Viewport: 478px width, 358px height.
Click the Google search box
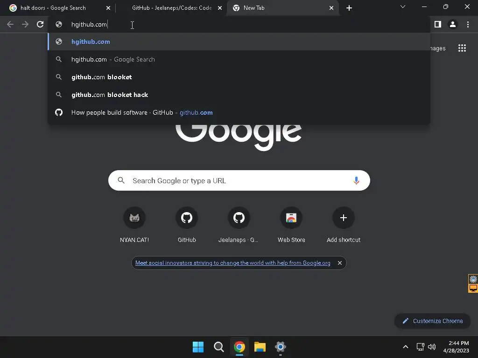pyautogui.click(x=239, y=180)
